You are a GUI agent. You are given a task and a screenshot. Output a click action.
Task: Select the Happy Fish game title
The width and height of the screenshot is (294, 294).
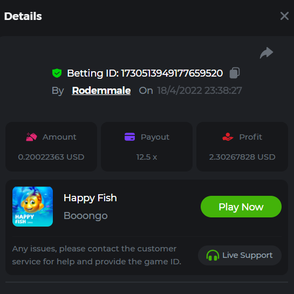(x=90, y=198)
